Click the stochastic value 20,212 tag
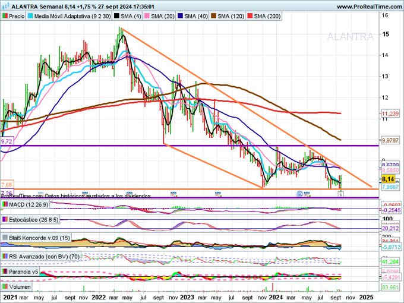 click(390, 228)
